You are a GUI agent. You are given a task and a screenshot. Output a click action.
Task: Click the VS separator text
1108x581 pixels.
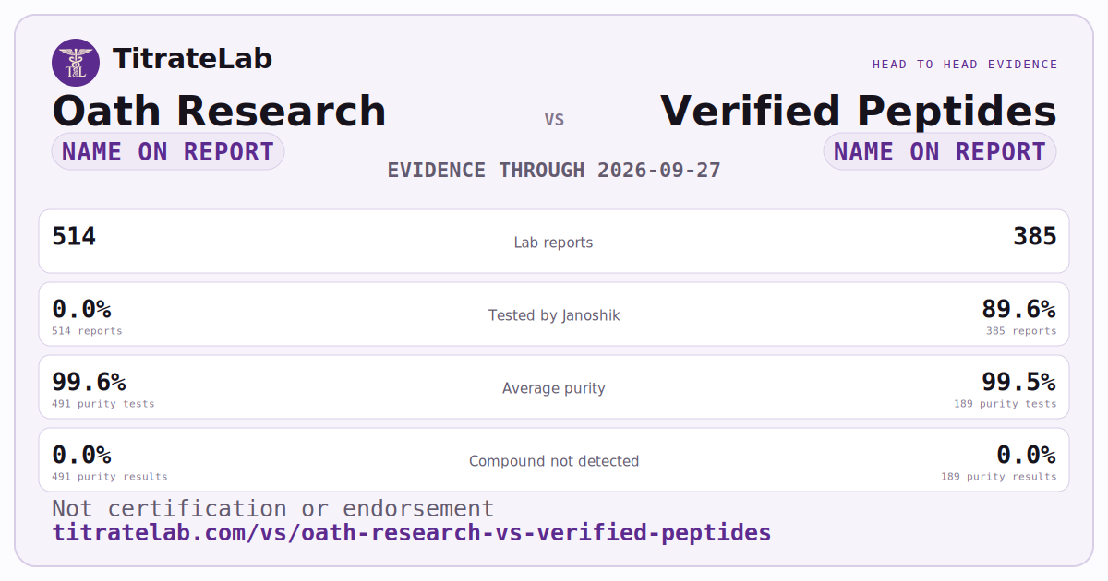pos(554,120)
